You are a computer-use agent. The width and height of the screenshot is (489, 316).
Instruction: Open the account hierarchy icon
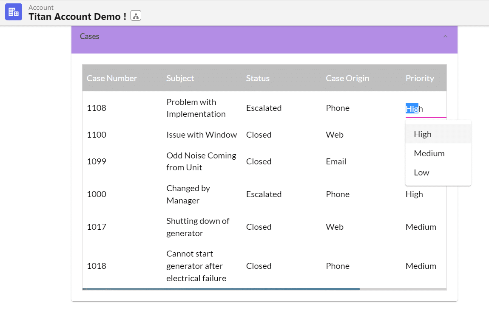point(136,16)
